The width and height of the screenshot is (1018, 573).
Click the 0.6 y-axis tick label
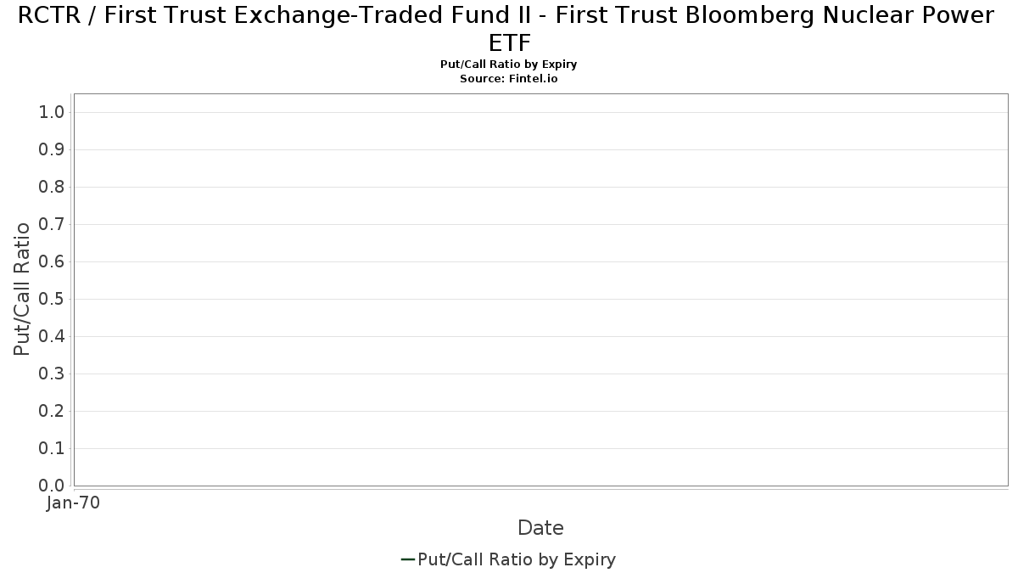[x=52, y=262]
